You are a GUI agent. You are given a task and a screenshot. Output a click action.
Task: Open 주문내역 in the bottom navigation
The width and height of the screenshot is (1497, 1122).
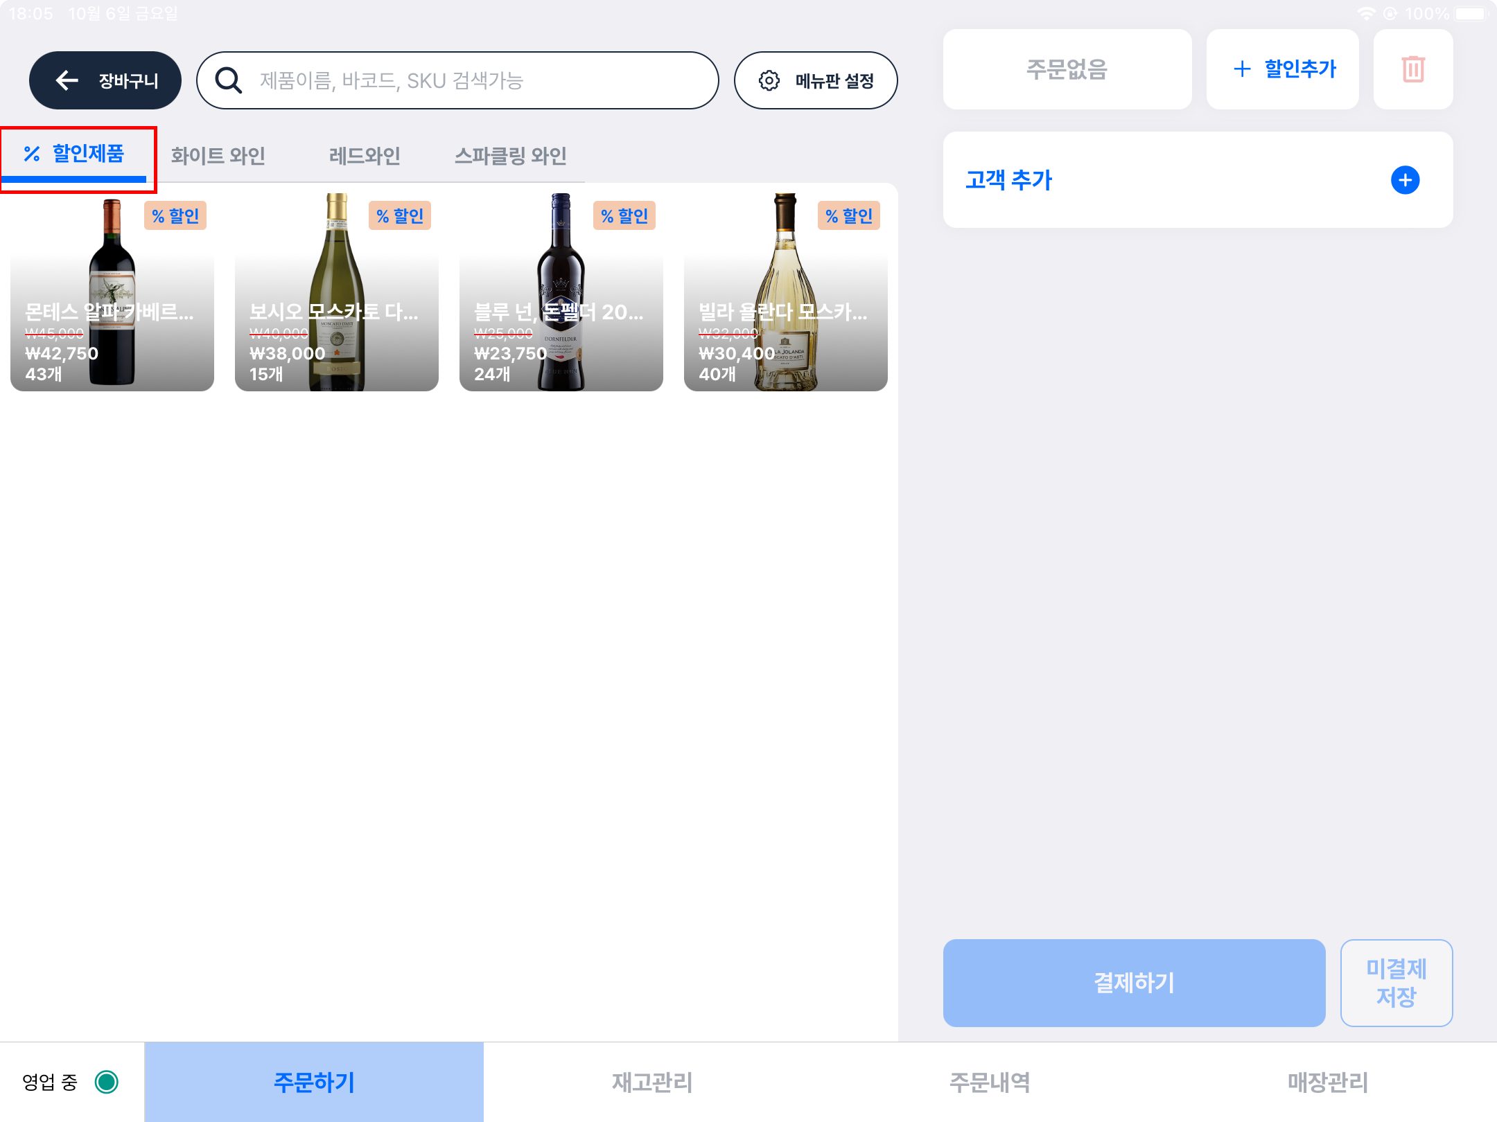pos(990,1082)
